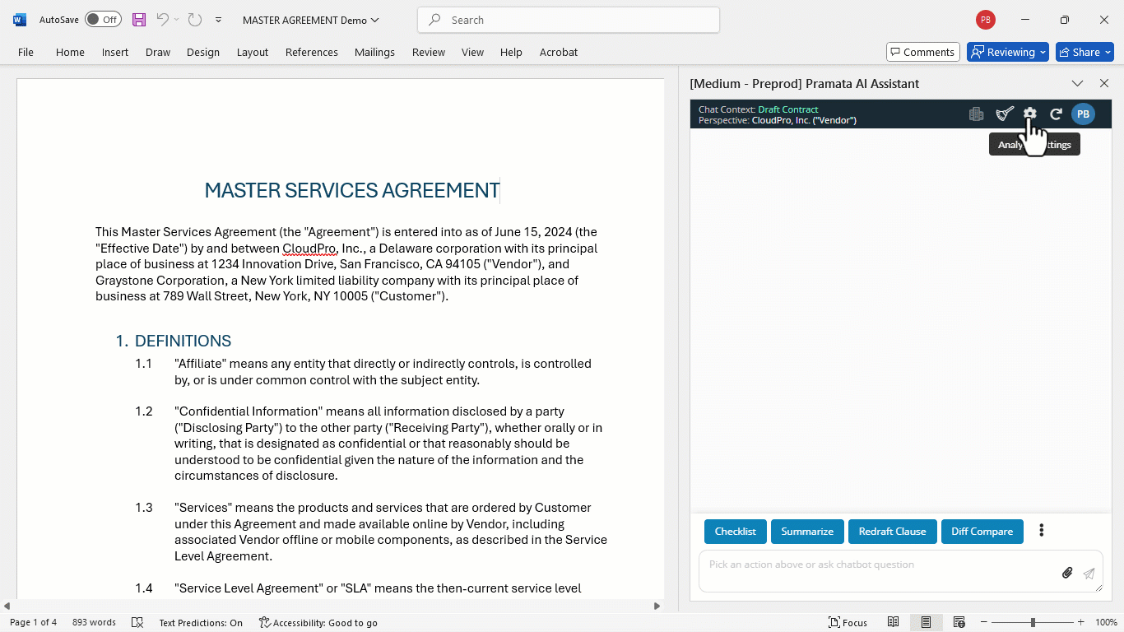Click the Redraft Clause button
The image size is (1124, 632).
click(892, 532)
